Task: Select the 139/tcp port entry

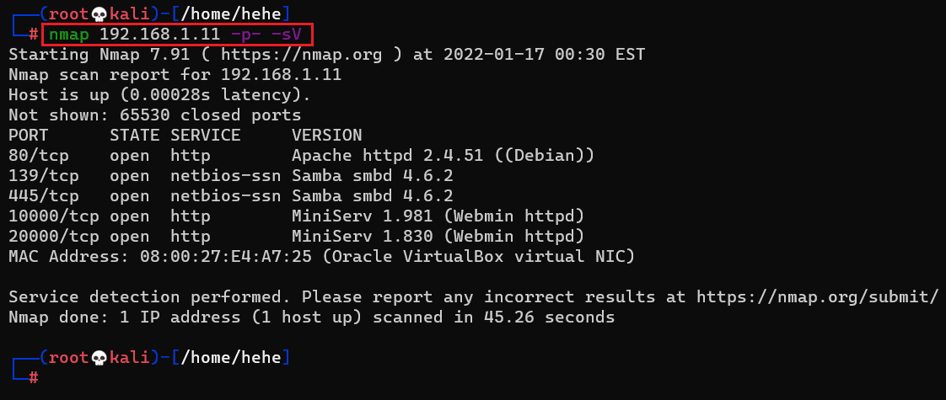Action: click(44, 176)
